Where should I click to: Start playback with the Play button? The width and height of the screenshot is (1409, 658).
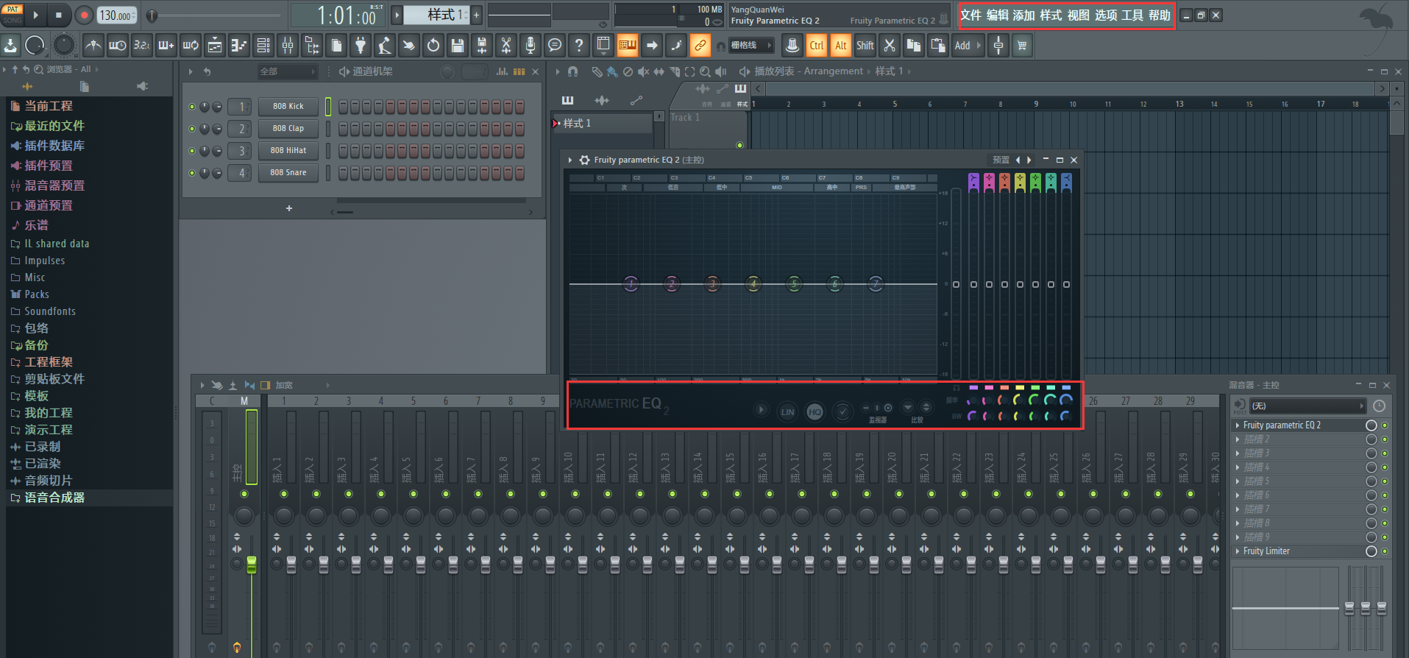[35, 15]
